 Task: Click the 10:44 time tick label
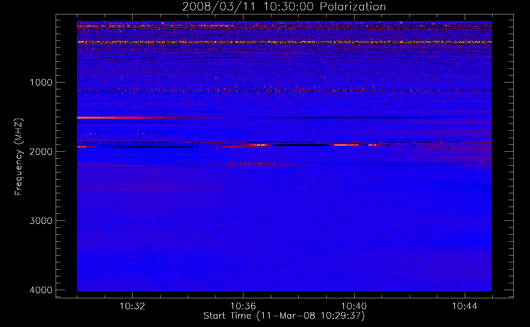coord(464,306)
